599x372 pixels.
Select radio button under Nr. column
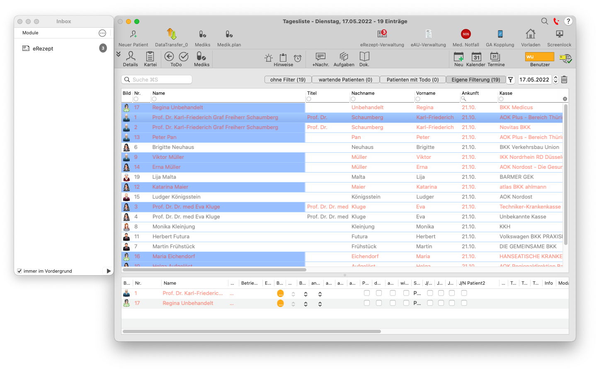point(136,99)
